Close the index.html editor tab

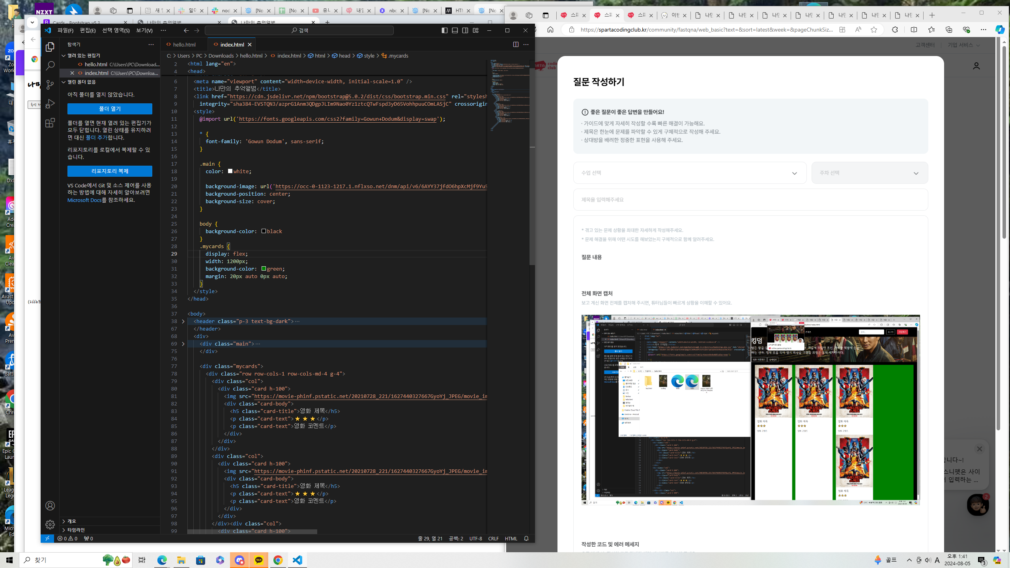coord(250,45)
